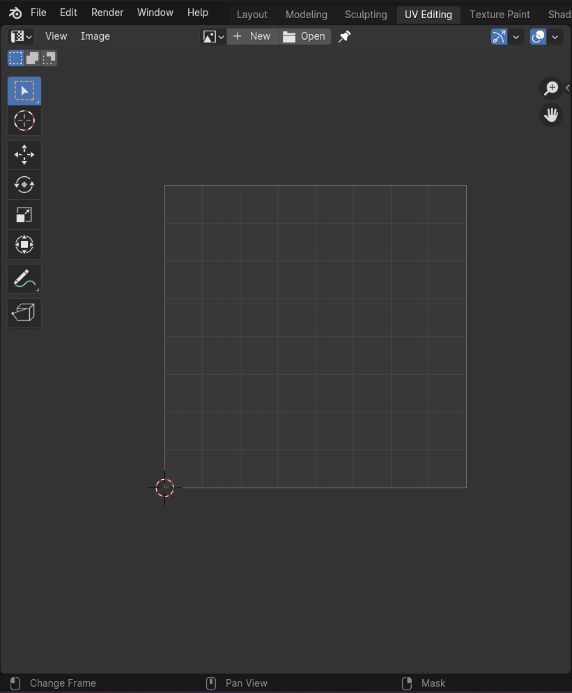This screenshot has width=572, height=693.
Task: Select the Rip Region tool
Action: coord(24,313)
